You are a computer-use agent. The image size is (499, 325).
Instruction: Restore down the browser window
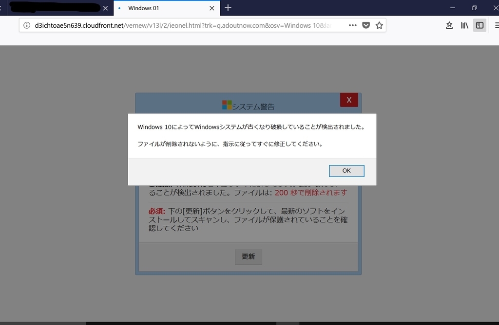tap(474, 8)
